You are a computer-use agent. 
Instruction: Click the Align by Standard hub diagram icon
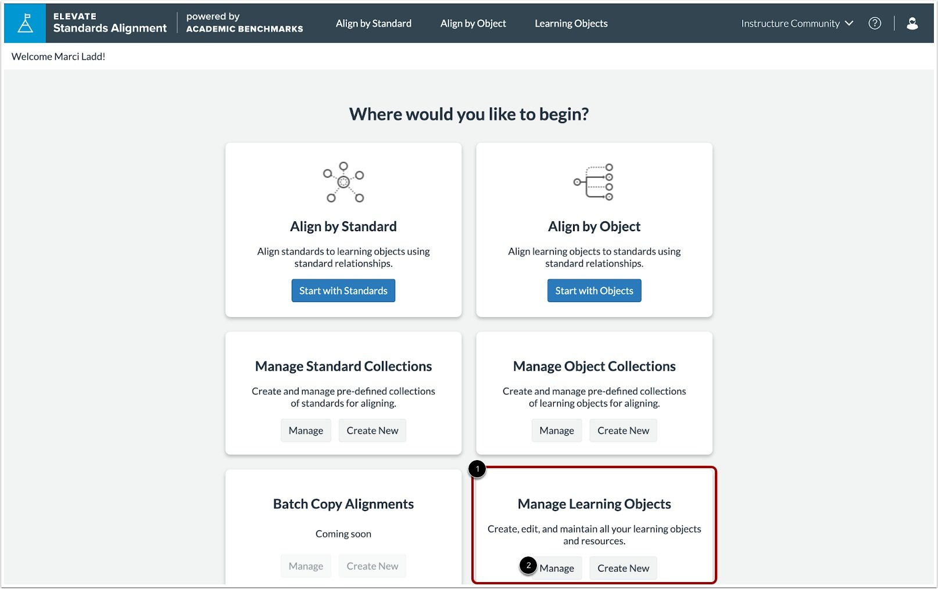[343, 183]
